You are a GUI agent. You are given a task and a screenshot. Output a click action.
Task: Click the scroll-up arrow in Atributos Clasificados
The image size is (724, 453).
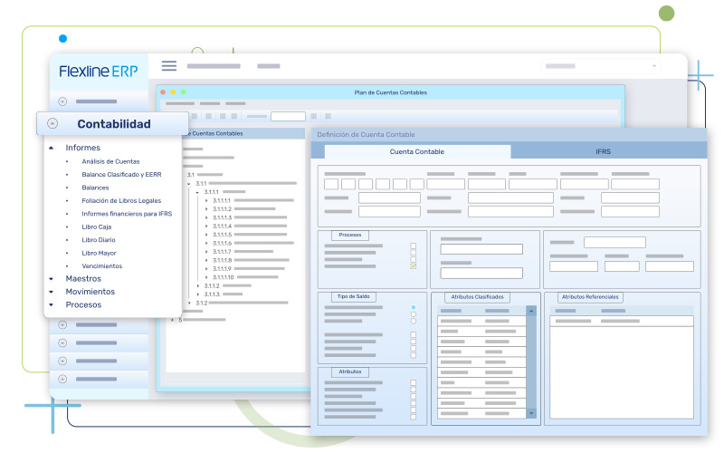531,311
